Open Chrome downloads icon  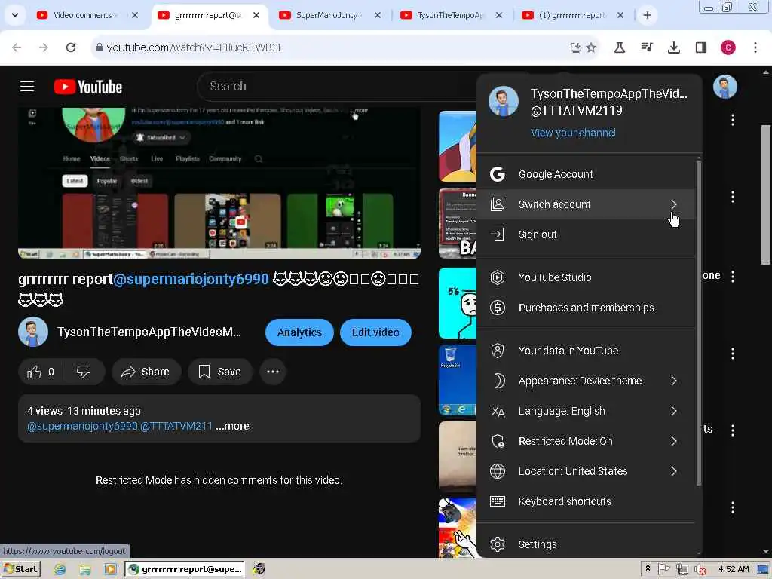pos(673,47)
